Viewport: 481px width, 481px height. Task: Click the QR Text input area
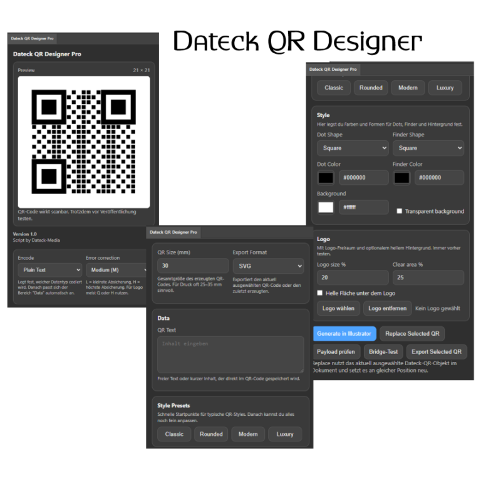(230, 354)
